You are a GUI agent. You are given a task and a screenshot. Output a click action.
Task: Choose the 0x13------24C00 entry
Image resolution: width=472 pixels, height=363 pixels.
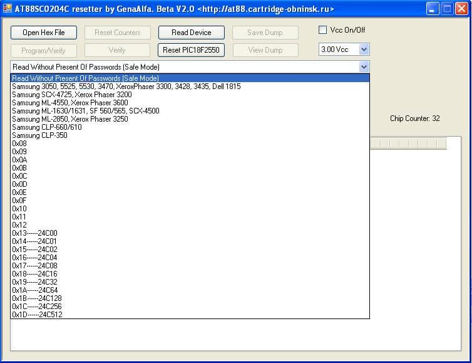[x=190, y=233]
